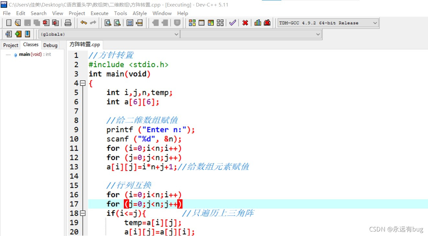Click the Replace magnifier icon

118,23
